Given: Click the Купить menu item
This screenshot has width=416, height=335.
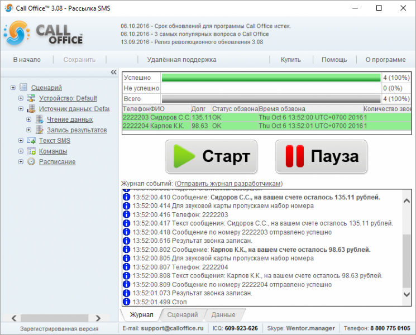Looking at the screenshot, I should coord(291,60).
